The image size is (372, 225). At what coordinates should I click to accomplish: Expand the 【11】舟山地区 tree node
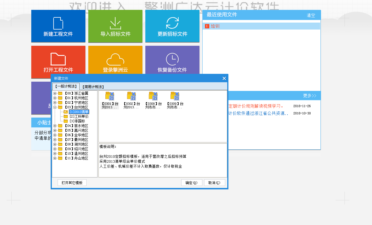point(55,158)
